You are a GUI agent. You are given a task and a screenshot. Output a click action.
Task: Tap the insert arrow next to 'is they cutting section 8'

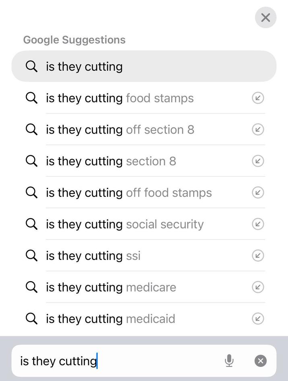pos(257,161)
